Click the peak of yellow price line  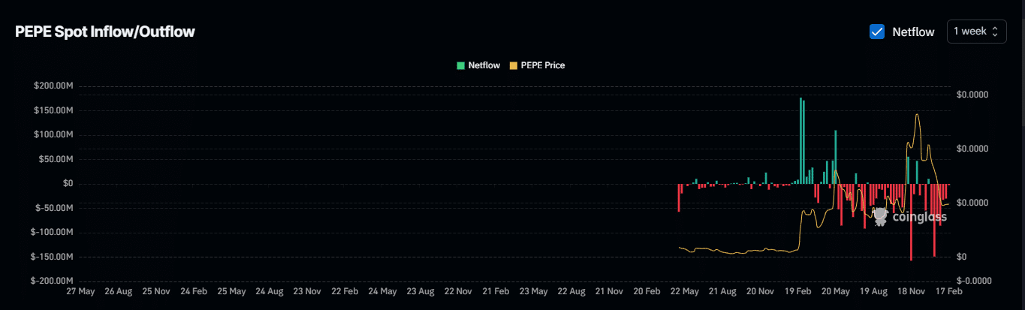pyautogui.click(x=917, y=115)
